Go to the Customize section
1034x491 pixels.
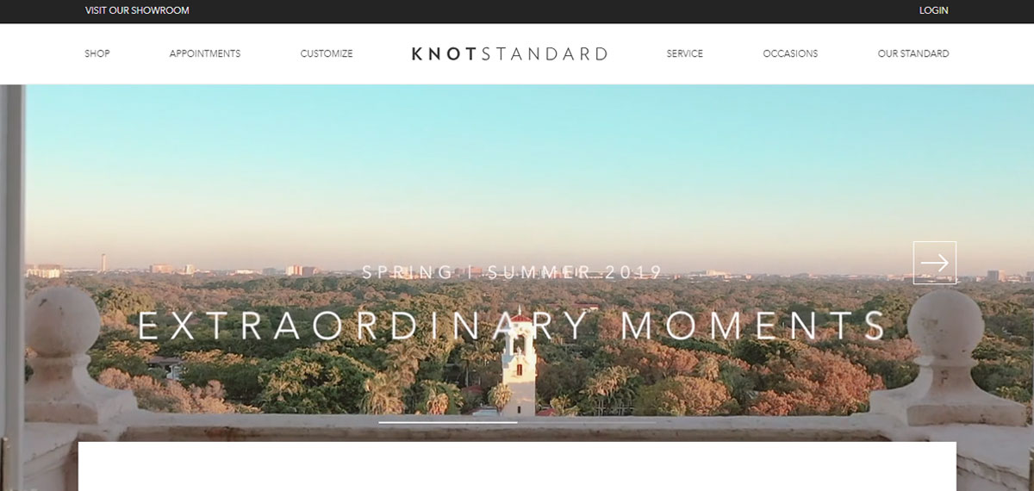327,53
